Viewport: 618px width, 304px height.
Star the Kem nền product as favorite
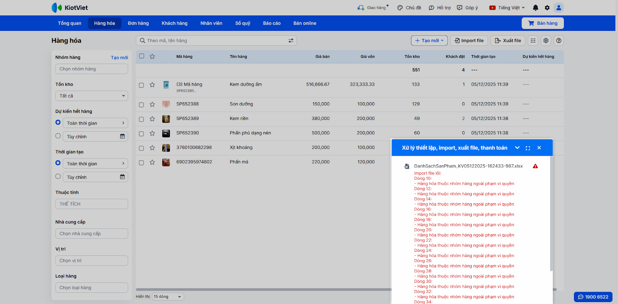pos(152,119)
